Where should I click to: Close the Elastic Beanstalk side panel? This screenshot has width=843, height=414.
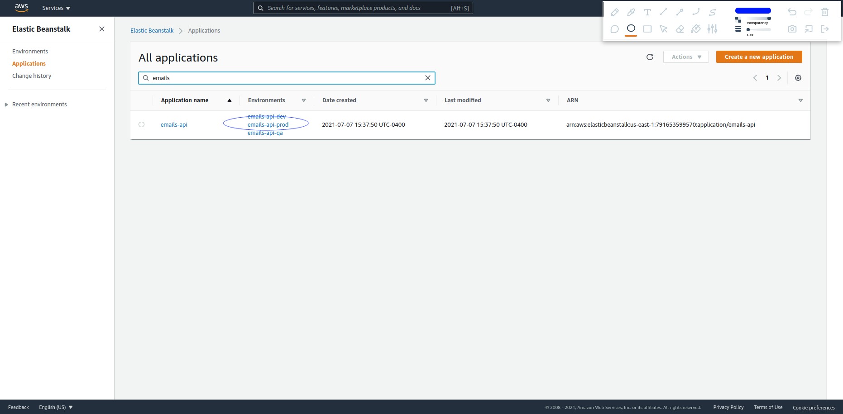[x=102, y=29]
